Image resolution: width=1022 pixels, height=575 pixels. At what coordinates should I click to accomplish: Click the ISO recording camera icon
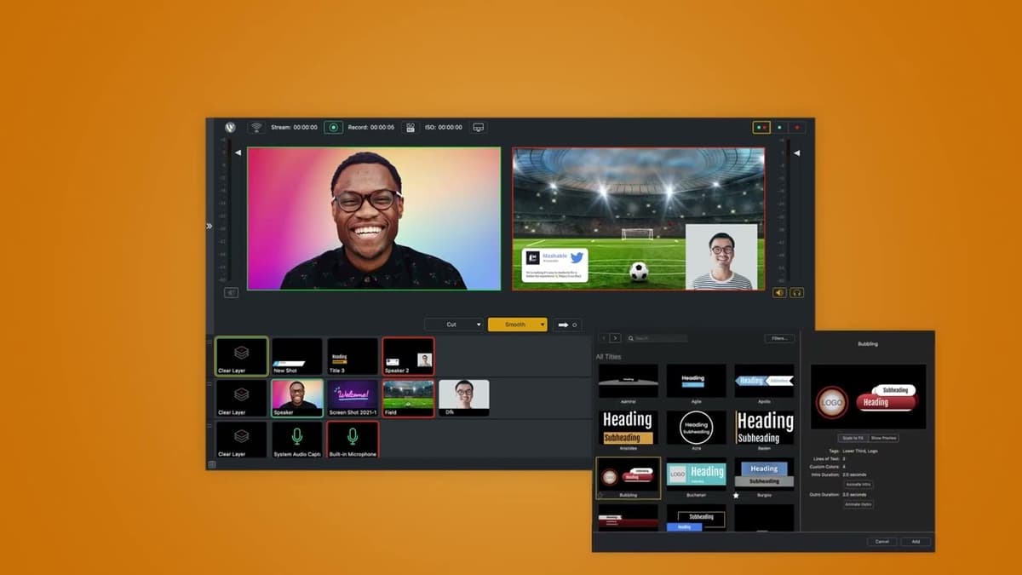pyautogui.click(x=410, y=127)
